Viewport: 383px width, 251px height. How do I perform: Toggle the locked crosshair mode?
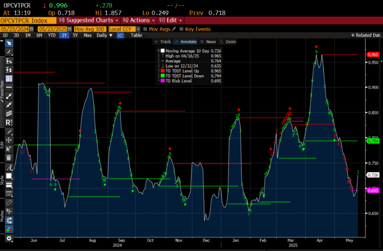(9, 211)
